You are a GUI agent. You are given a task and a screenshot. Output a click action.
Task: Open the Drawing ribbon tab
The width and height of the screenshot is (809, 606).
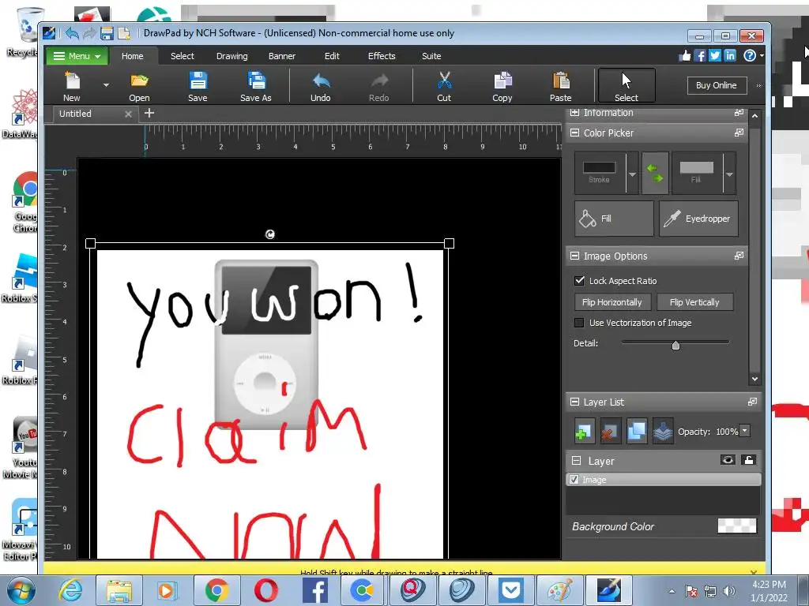(x=232, y=56)
